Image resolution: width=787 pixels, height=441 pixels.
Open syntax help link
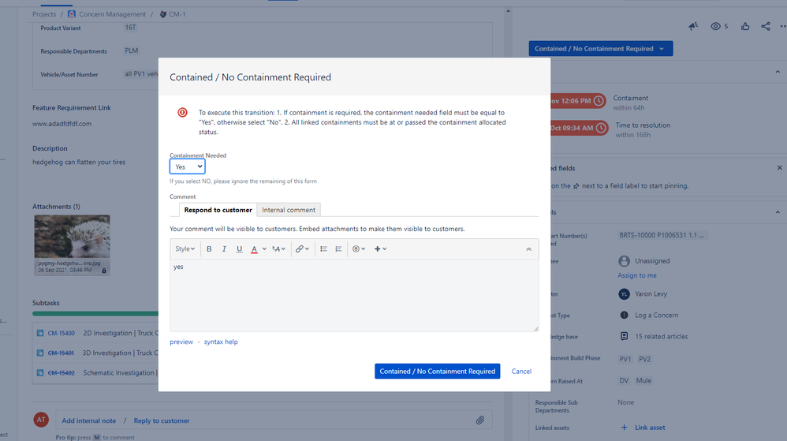(x=221, y=342)
